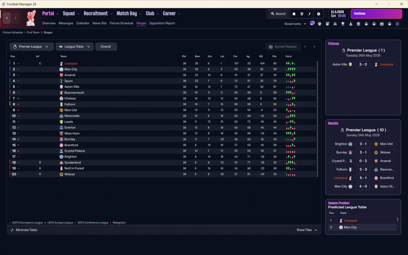This screenshot has width=408, height=255.
Task: Click Man City's form indicator bars
Action: pyautogui.click(x=290, y=69)
